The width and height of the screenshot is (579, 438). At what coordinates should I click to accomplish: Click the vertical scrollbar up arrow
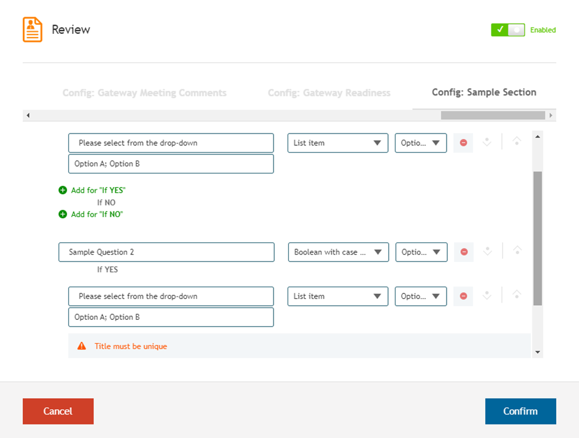(538, 137)
